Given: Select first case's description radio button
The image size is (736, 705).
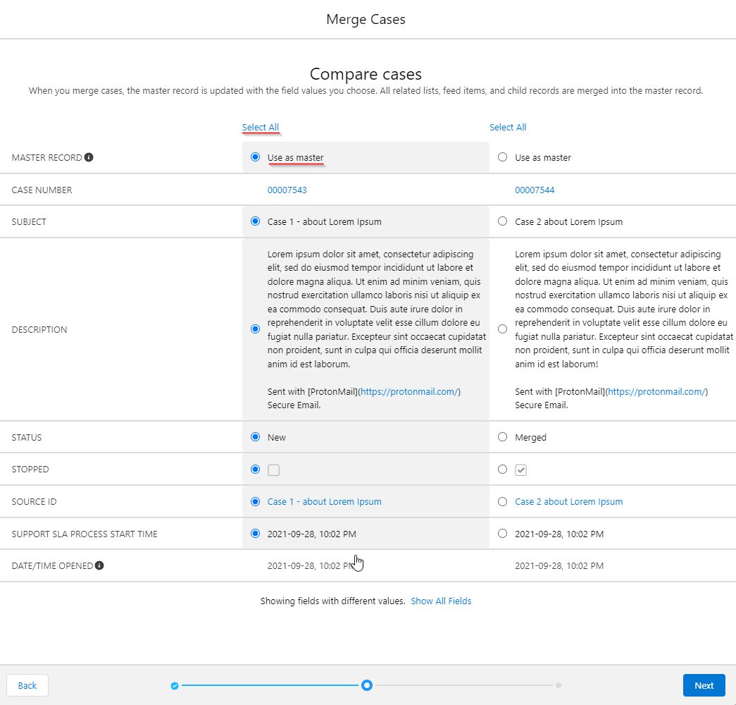Looking at the screenshot, I should 256,329.
